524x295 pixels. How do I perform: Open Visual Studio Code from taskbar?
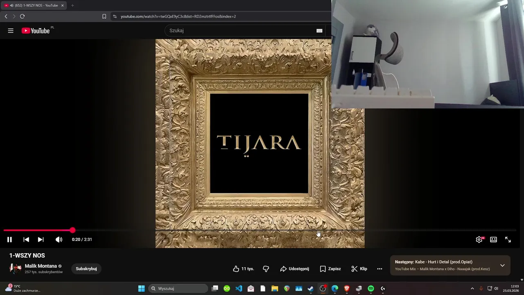coord(239,288)
